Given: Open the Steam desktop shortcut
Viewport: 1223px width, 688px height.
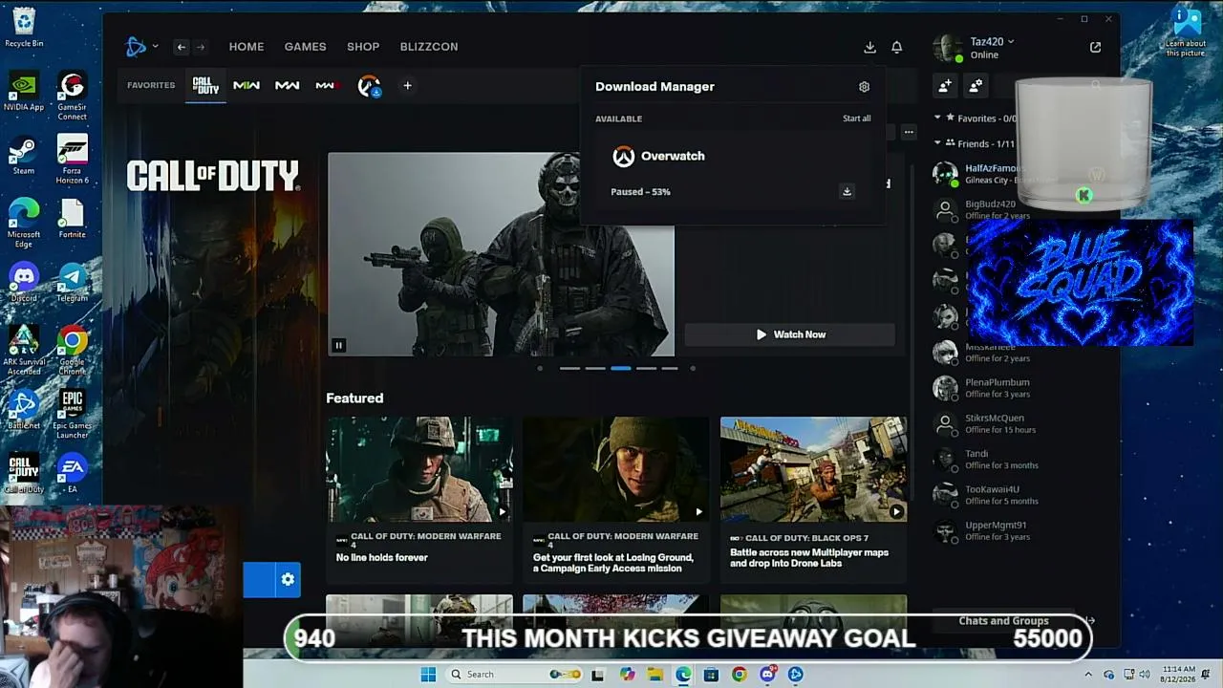Looking at the screenshot, I should 24,157.
